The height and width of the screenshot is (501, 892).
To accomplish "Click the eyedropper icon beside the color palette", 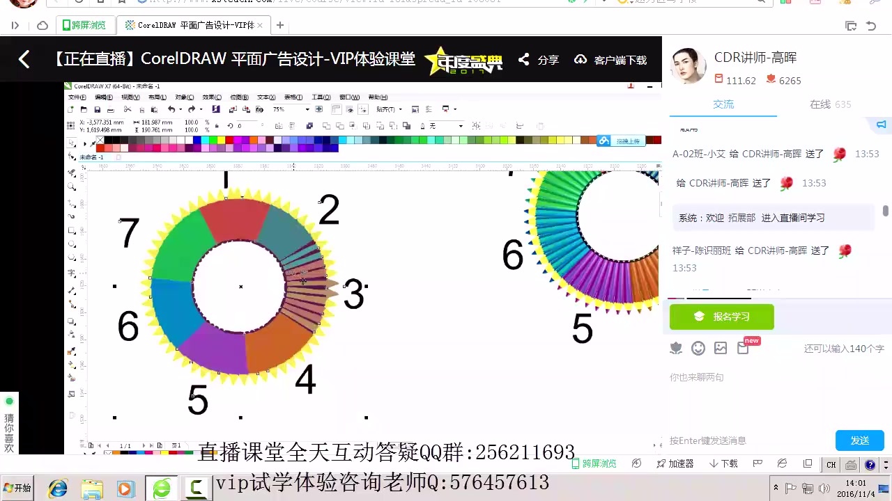I will pos(93,144).
